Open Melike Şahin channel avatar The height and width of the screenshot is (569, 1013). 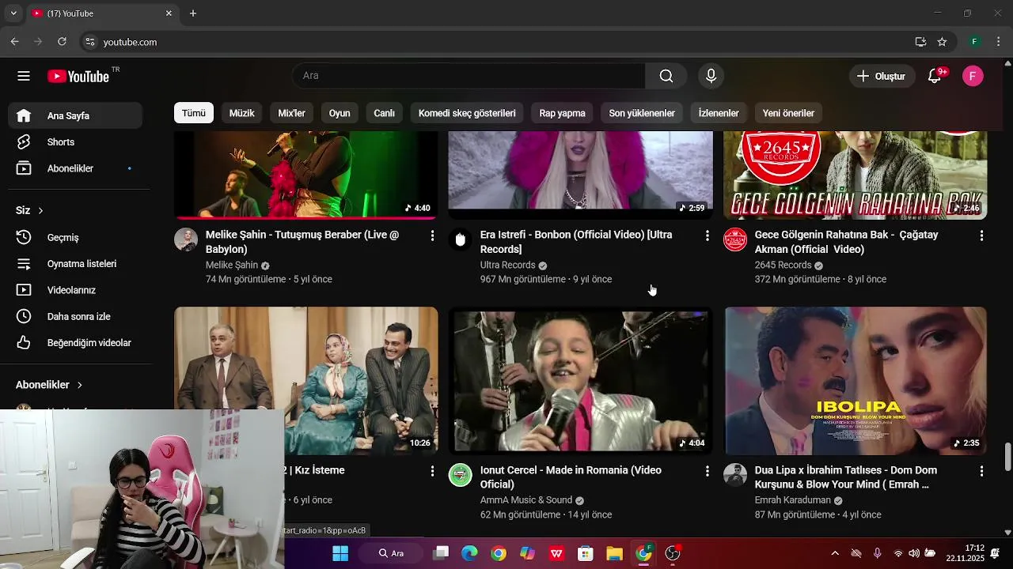click(186, 239)
